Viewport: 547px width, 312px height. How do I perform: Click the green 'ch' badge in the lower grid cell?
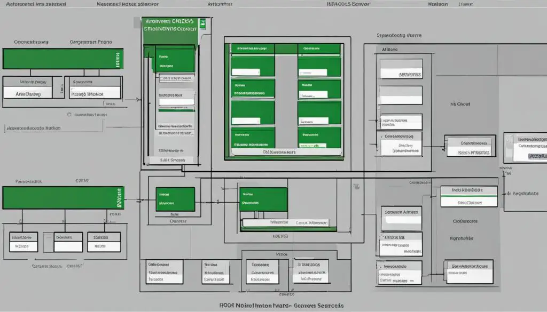pyautogui.click(x=316, y=145)
